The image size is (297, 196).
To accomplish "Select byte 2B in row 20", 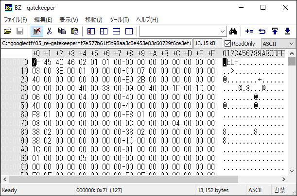I will (x=141, y=80).
